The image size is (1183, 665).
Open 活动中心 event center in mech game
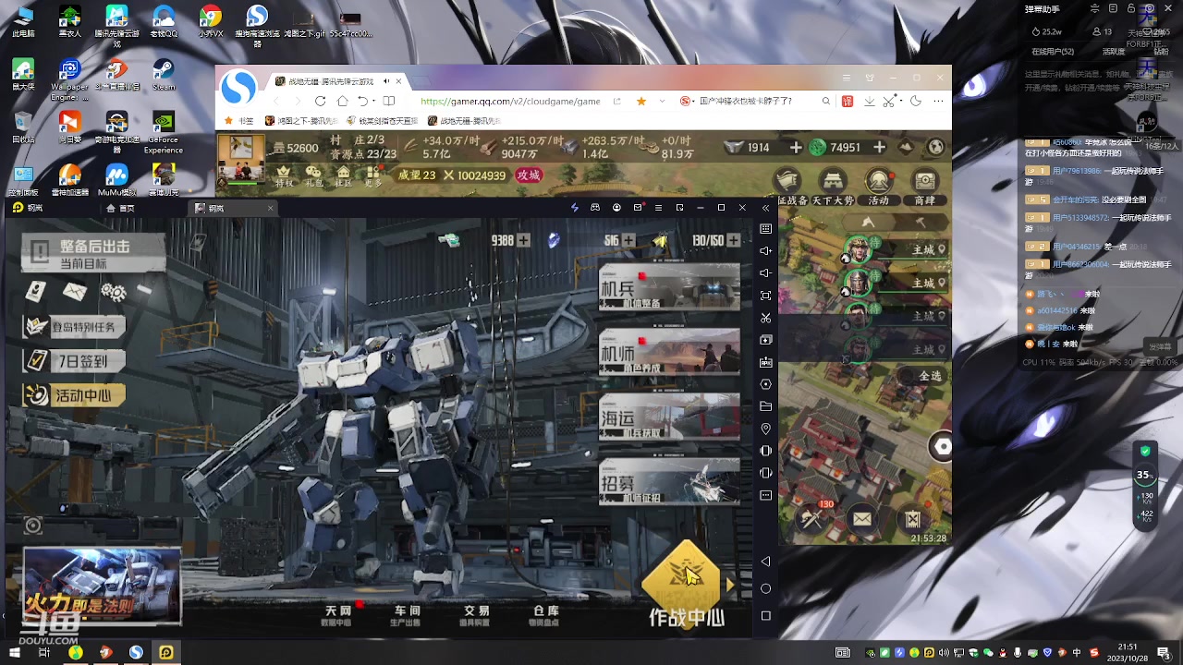[74, 395]
